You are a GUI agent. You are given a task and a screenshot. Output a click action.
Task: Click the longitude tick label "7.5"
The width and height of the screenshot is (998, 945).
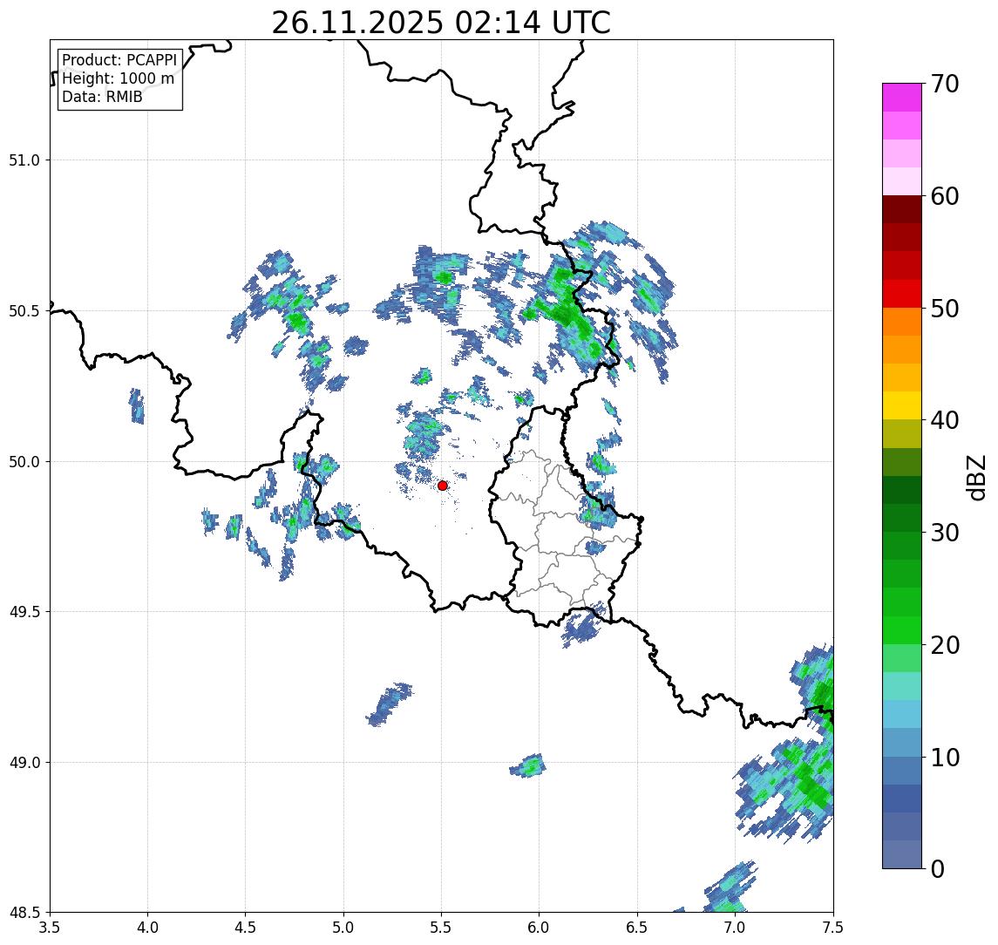click(x=833, y=928)
